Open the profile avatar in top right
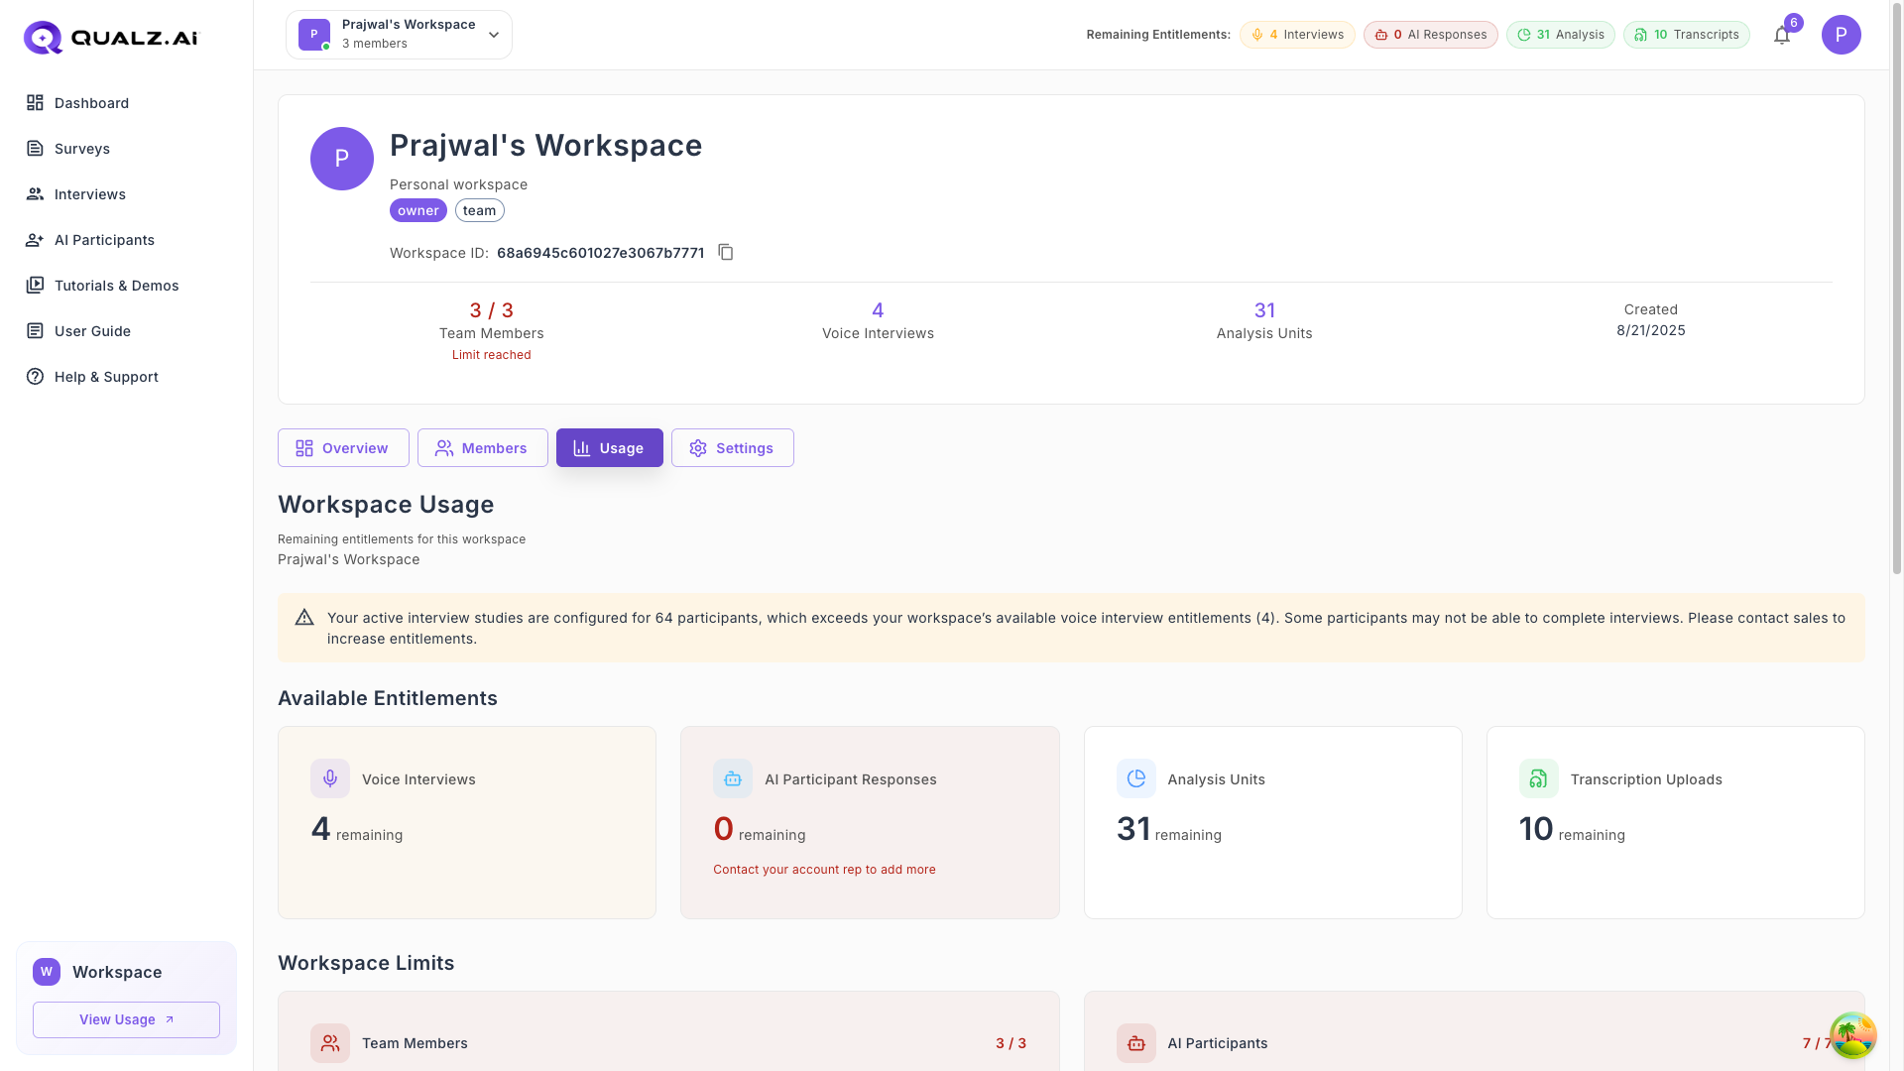 click(1842, 35)
